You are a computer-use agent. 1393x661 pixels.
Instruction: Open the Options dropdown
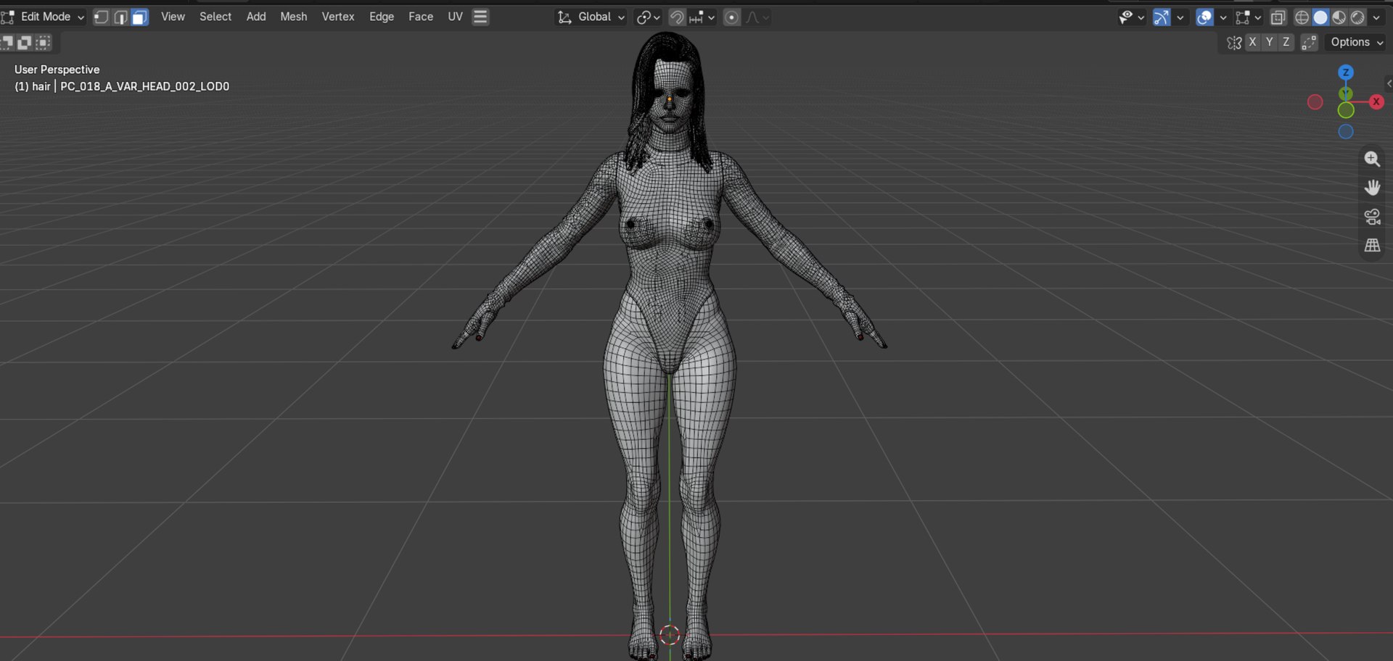click(1356, 43)
